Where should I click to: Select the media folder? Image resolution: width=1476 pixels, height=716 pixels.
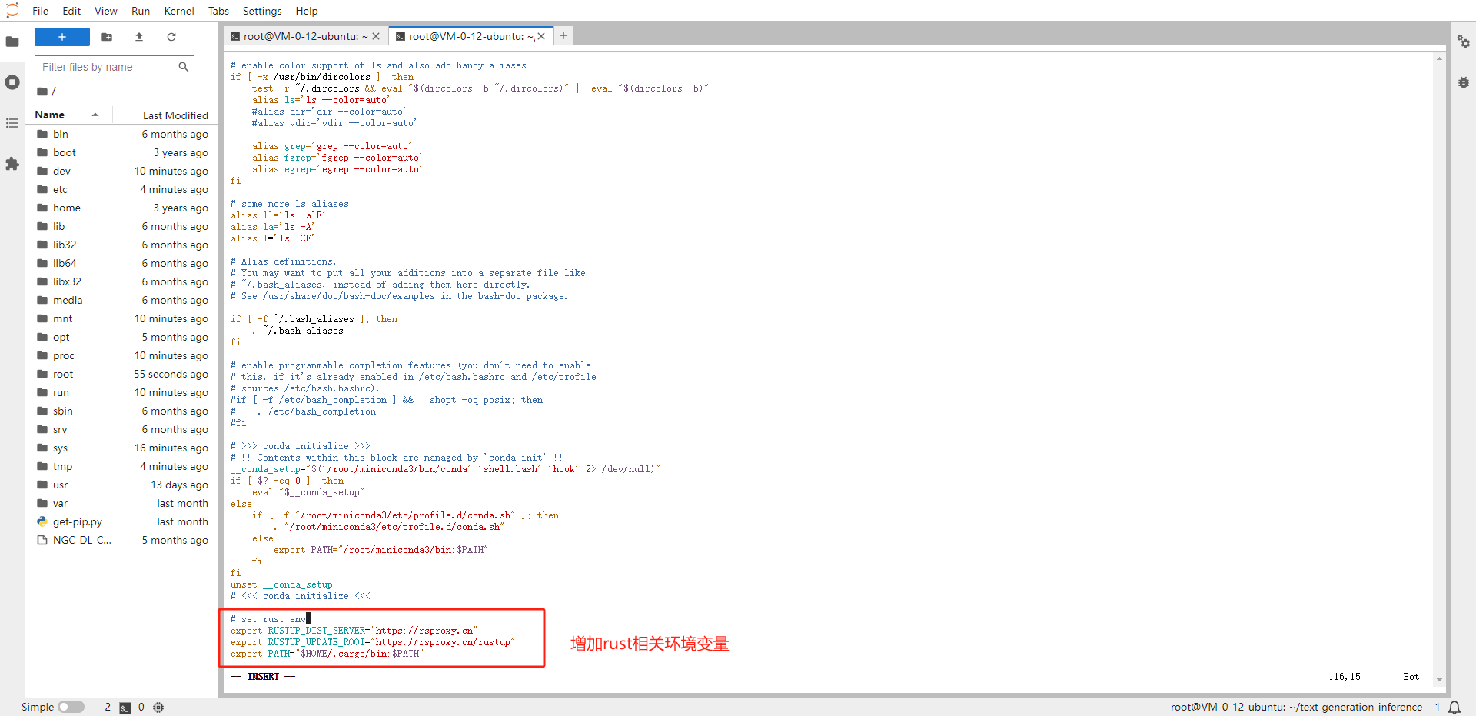122,300
